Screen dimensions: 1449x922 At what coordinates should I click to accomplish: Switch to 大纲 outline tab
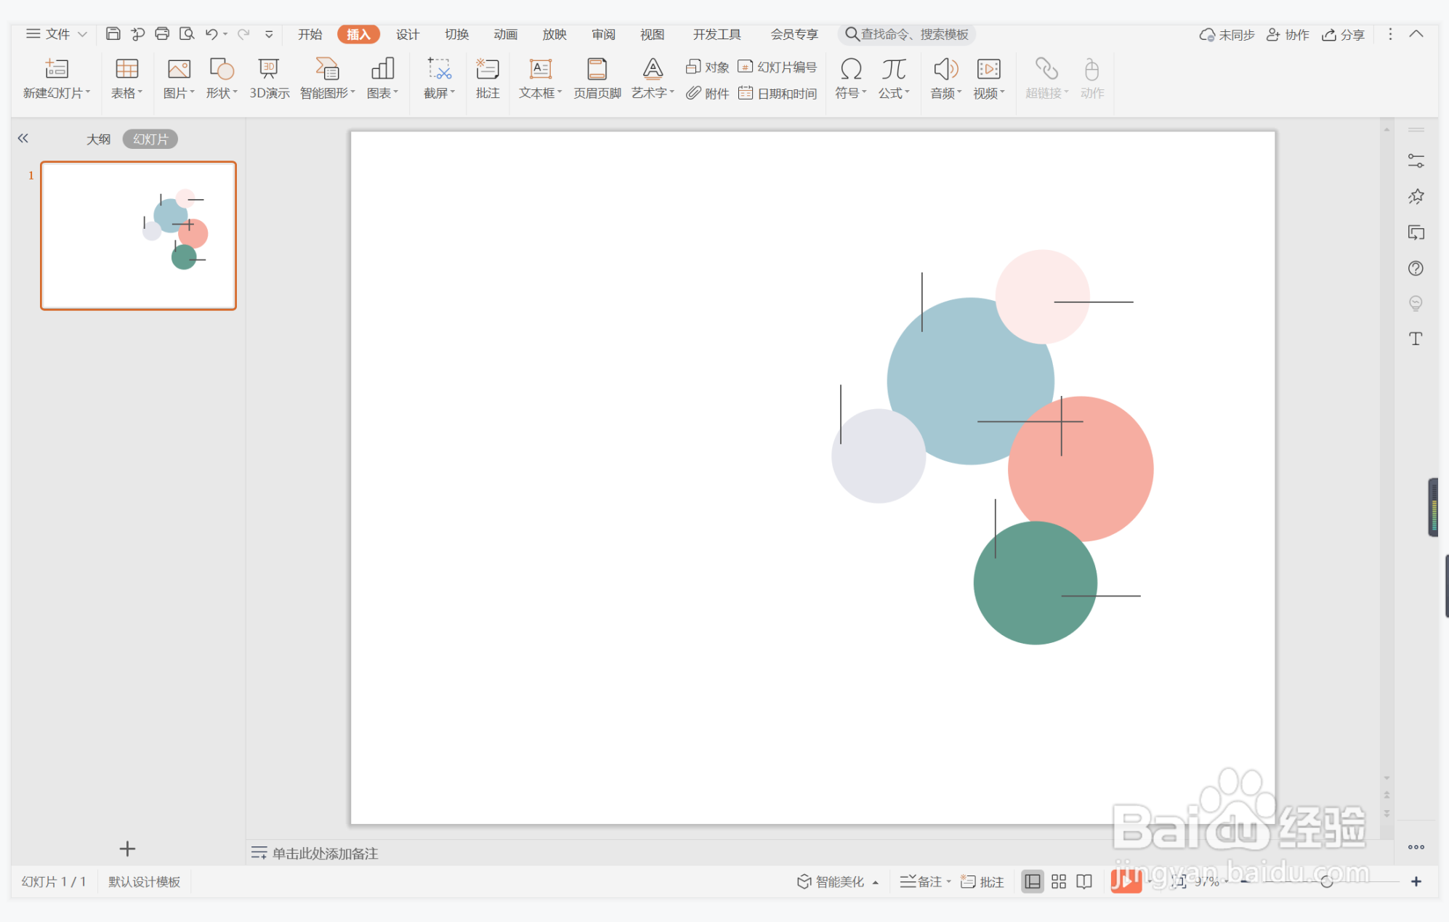pos(99,139)
